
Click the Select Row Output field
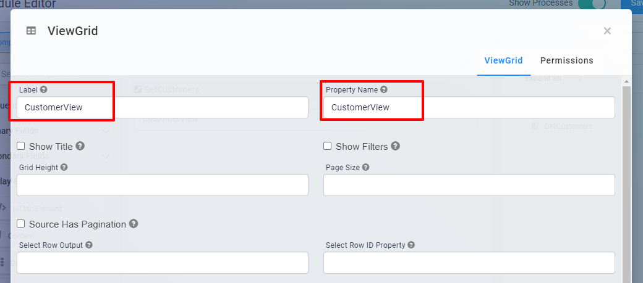click(x=162, y=263)
